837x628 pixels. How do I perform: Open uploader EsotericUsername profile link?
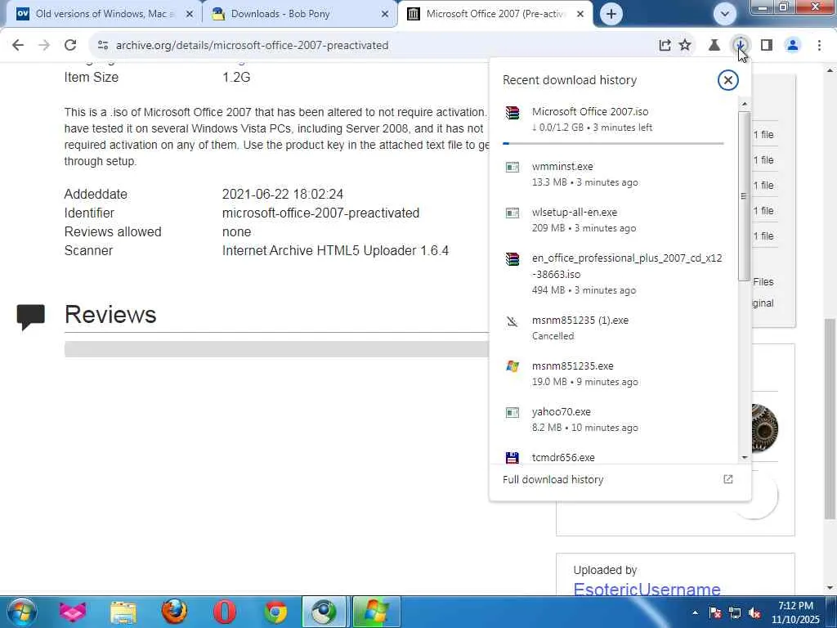coord(647,589)
